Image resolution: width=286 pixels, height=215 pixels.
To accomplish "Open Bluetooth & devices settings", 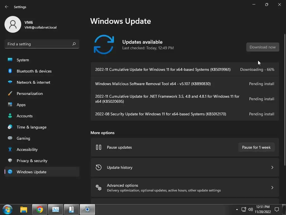I will (x=42, y=71).
